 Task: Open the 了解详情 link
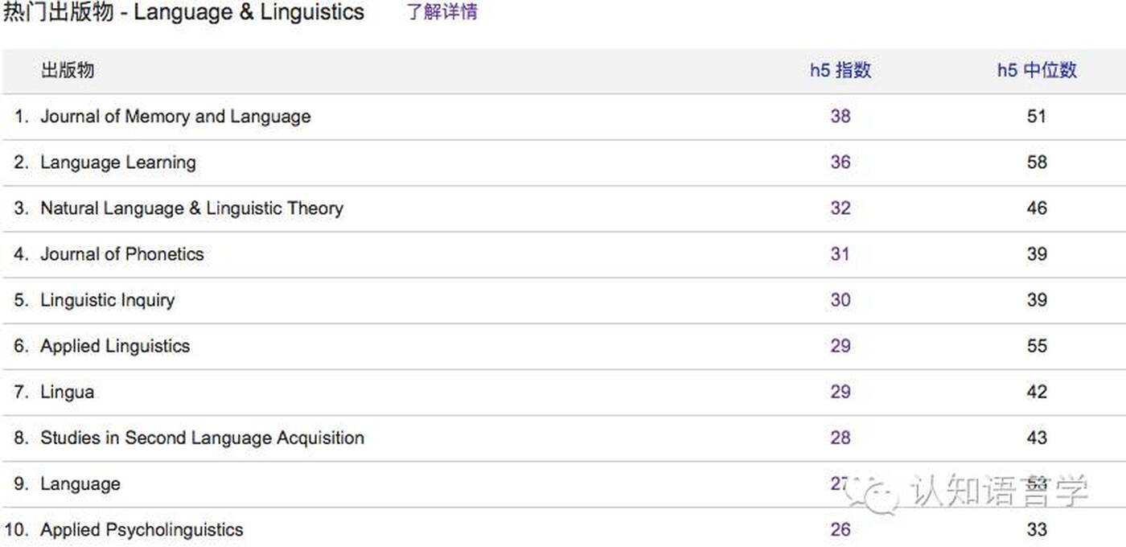point(442,12)
